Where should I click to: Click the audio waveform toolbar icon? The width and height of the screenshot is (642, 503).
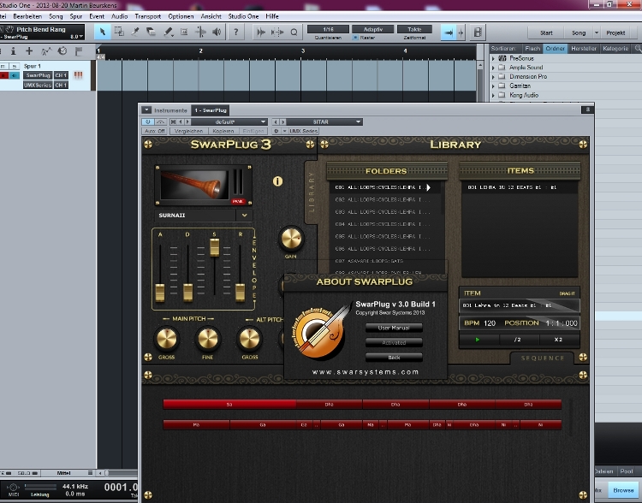[260, 32]
